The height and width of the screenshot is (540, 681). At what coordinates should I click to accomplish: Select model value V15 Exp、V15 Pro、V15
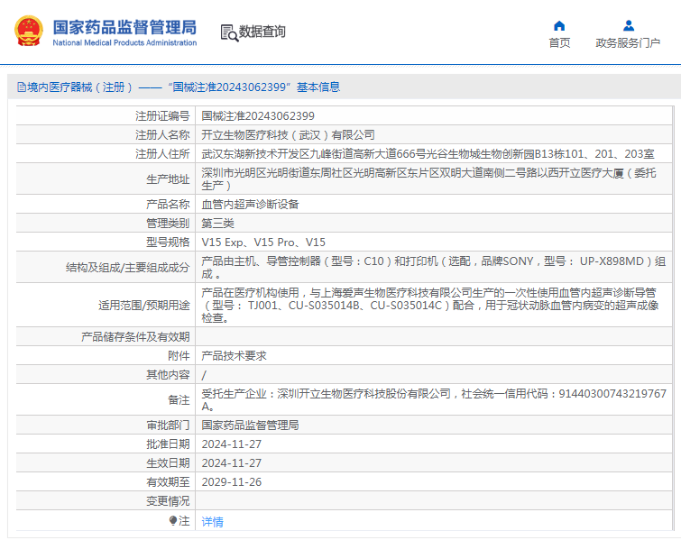(263, 243)
